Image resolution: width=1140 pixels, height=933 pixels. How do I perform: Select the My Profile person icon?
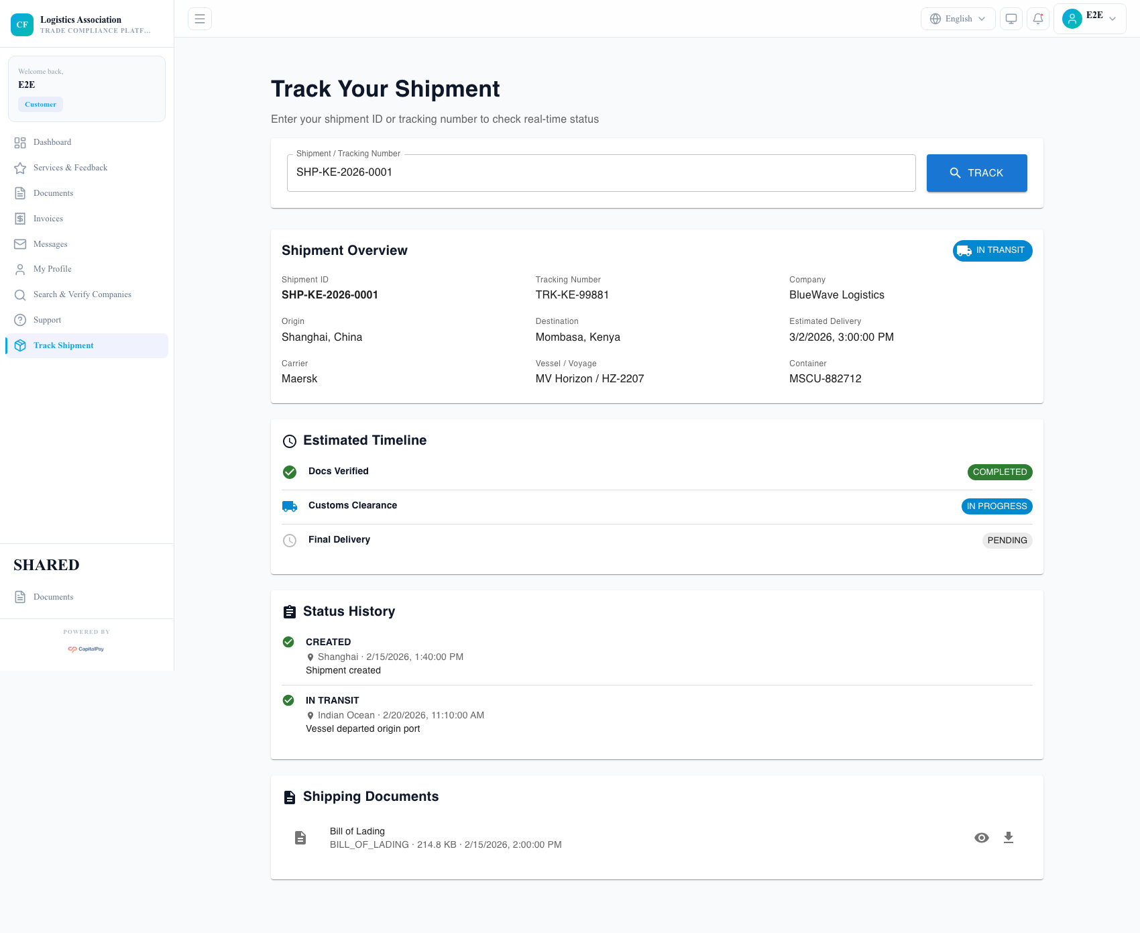pyautogui.click(x=20, y=268)
